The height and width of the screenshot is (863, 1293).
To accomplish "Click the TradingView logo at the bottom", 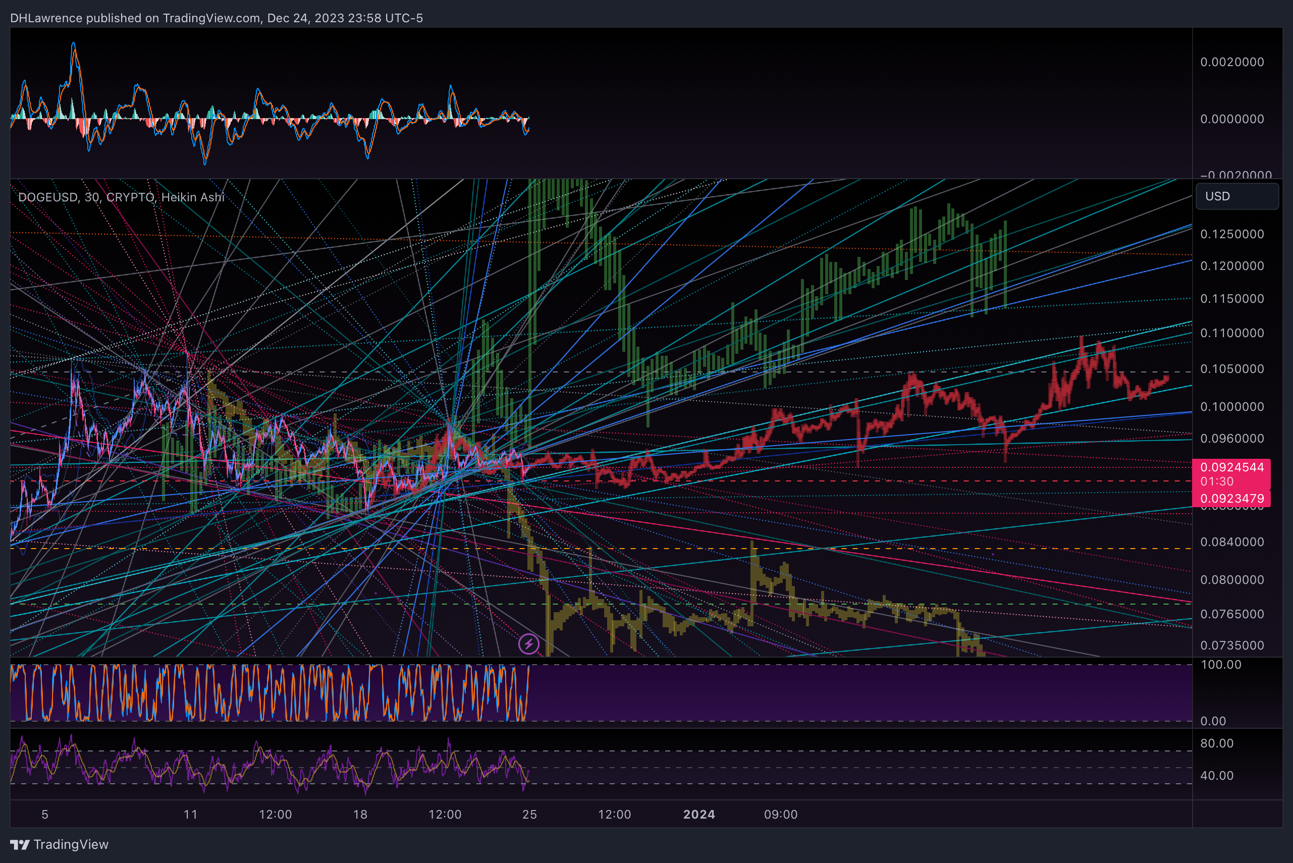I will [x=59, y=844].
